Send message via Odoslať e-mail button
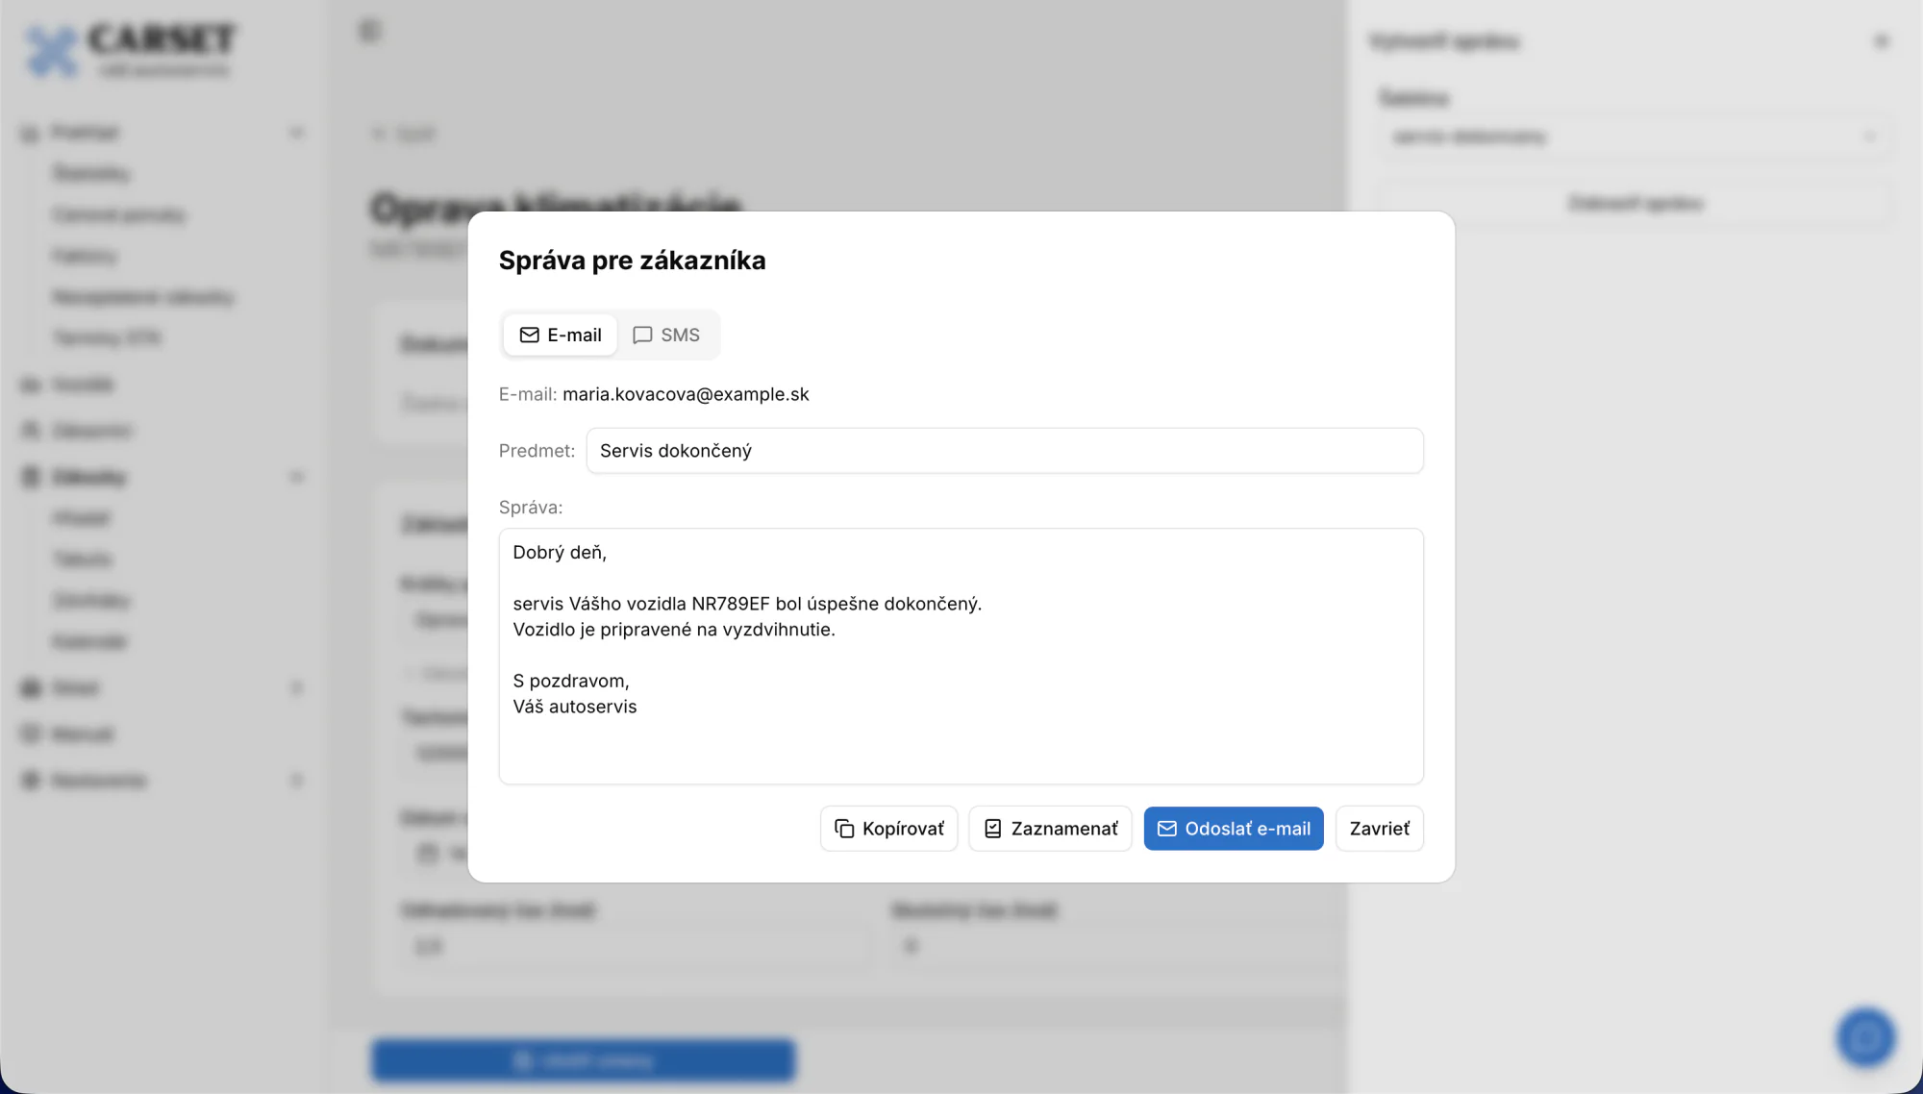Image resolution: width=1923 pixels, height=1094 pixels. pos(1234,829)
